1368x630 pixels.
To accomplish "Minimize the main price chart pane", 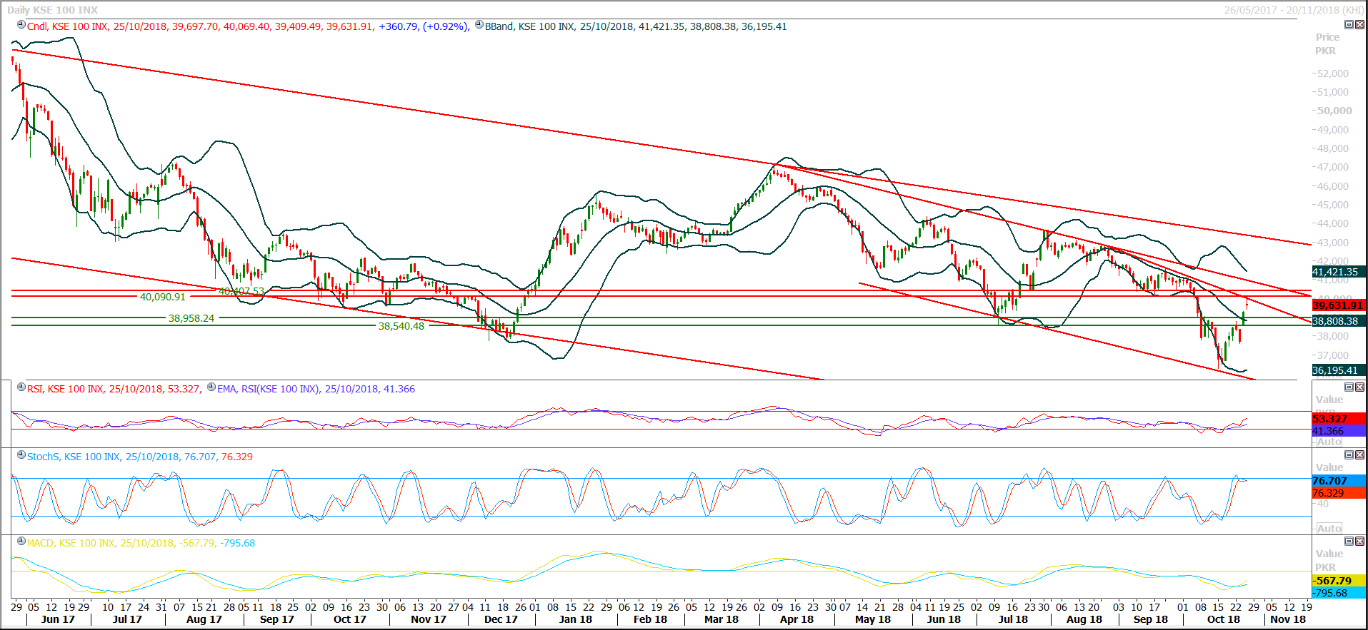I will point(1349,25).
